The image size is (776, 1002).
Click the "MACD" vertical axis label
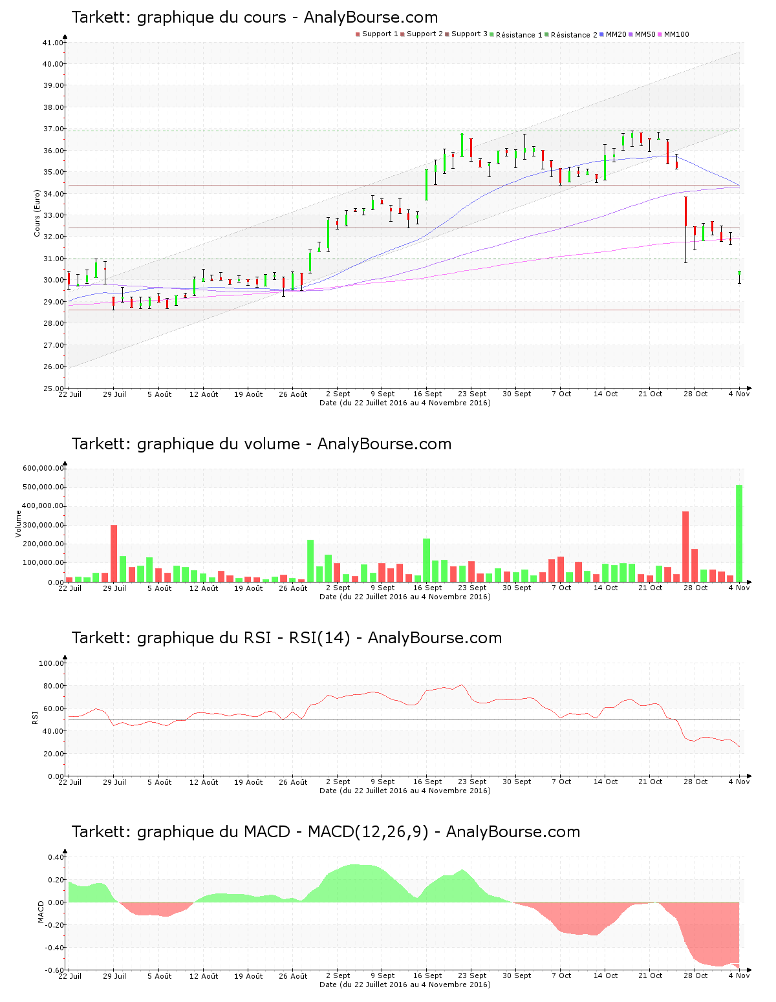41,911
